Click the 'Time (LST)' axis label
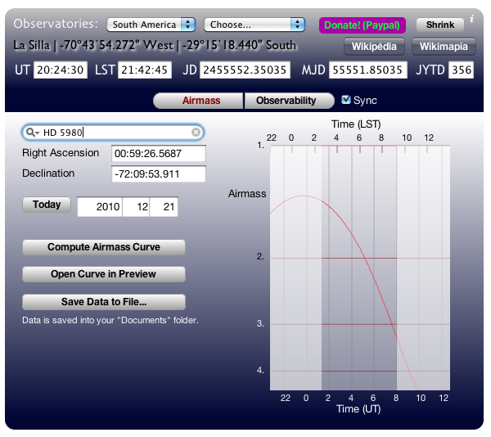The height and width of the screenshot is (437, 491). point(356,124)
